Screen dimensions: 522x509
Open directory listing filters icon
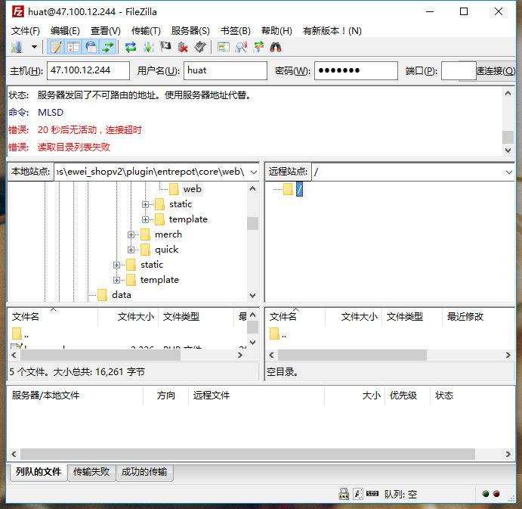[x=224, y=47]
